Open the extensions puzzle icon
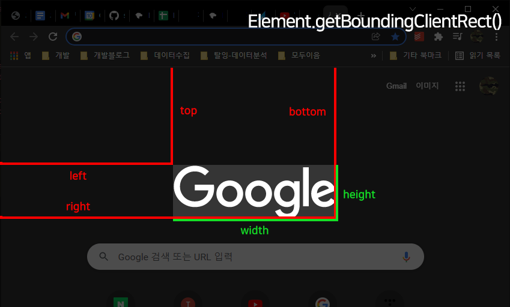The image size is (510, 307). [x=439, y=37]
